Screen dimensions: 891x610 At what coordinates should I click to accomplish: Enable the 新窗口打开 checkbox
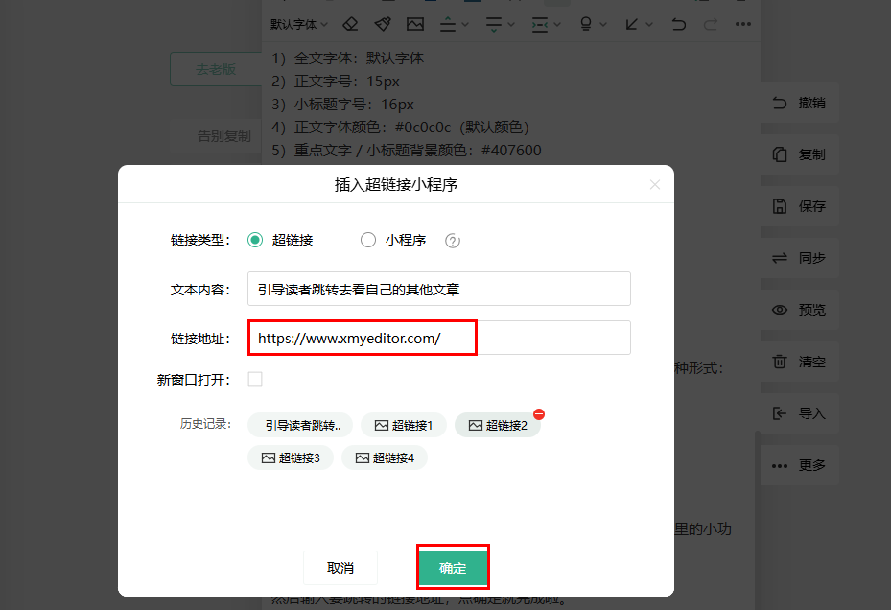255,379
